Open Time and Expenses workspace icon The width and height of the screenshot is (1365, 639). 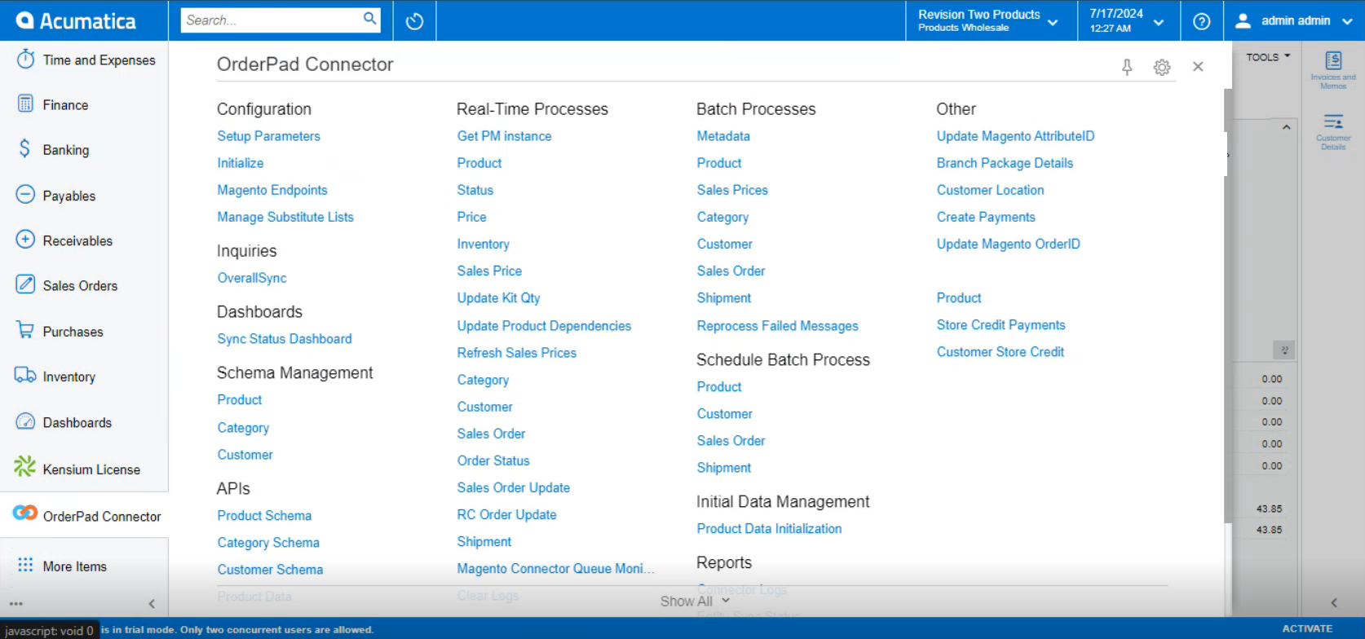click(25, 59)
